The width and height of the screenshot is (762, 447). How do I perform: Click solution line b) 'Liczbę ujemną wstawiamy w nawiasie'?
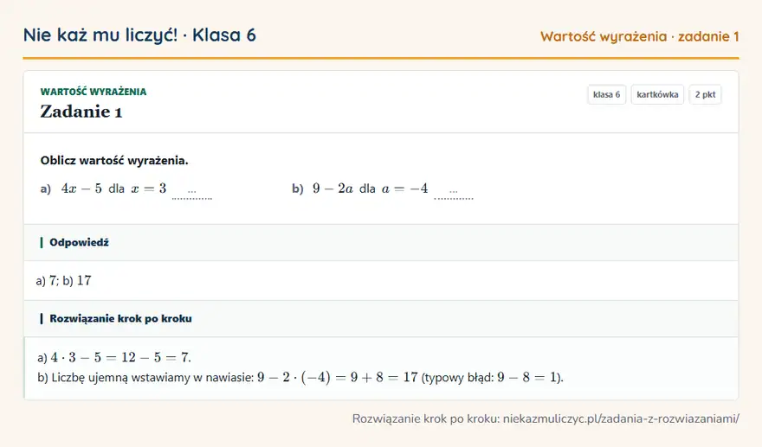[300, 378]
